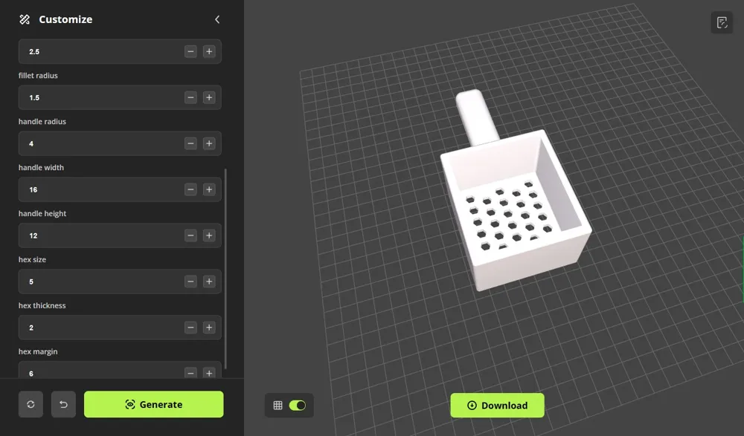
Task: Click the 'Customize' panel title
Action: [x=65, y=19]
